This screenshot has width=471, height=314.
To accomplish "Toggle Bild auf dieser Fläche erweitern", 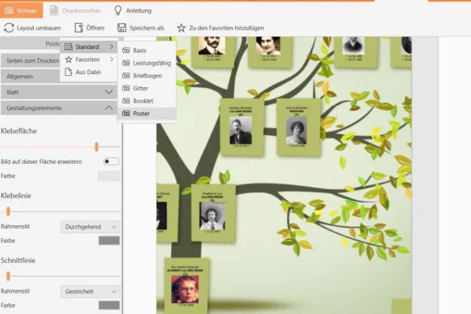I will (x=111, y=162).
